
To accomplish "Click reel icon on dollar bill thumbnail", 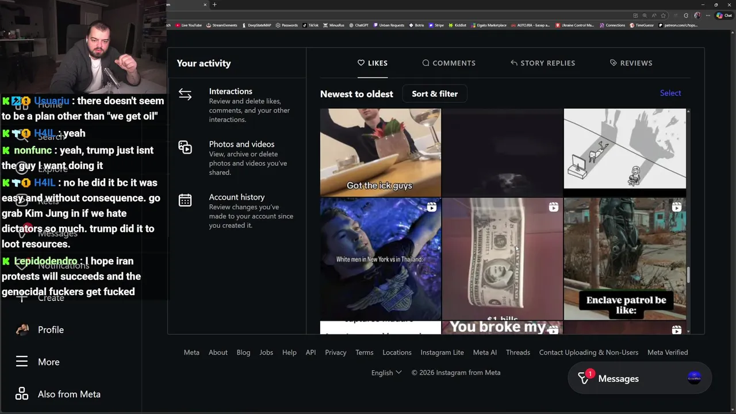I will pyautogui.click(x=553, y=207).
